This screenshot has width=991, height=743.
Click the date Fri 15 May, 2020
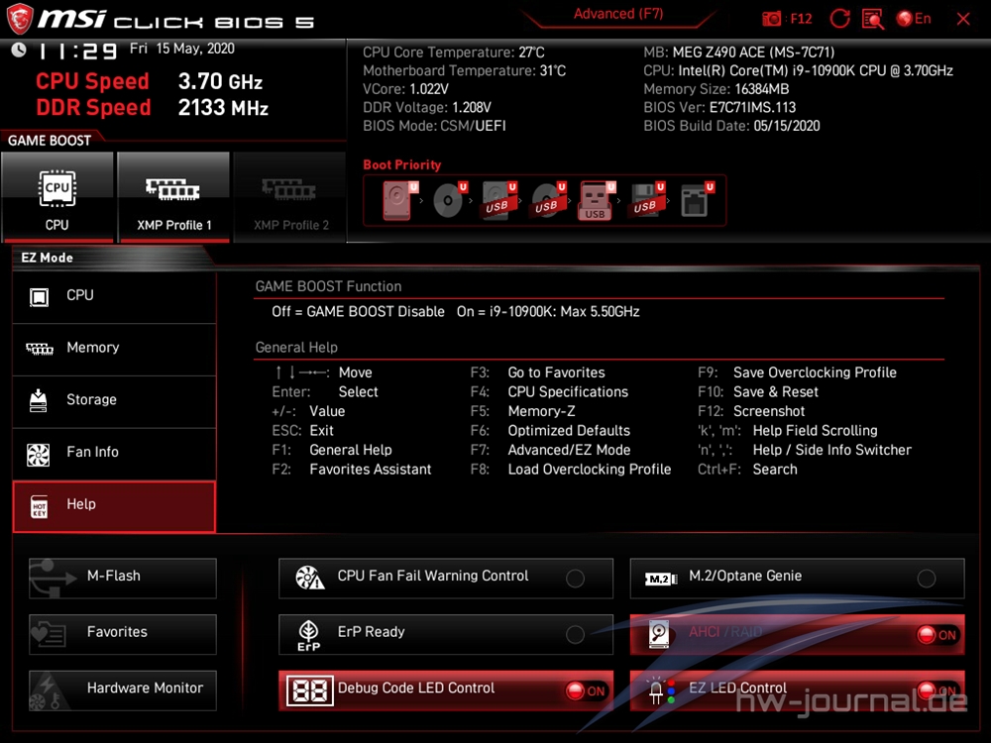click(x=182, y=49)
